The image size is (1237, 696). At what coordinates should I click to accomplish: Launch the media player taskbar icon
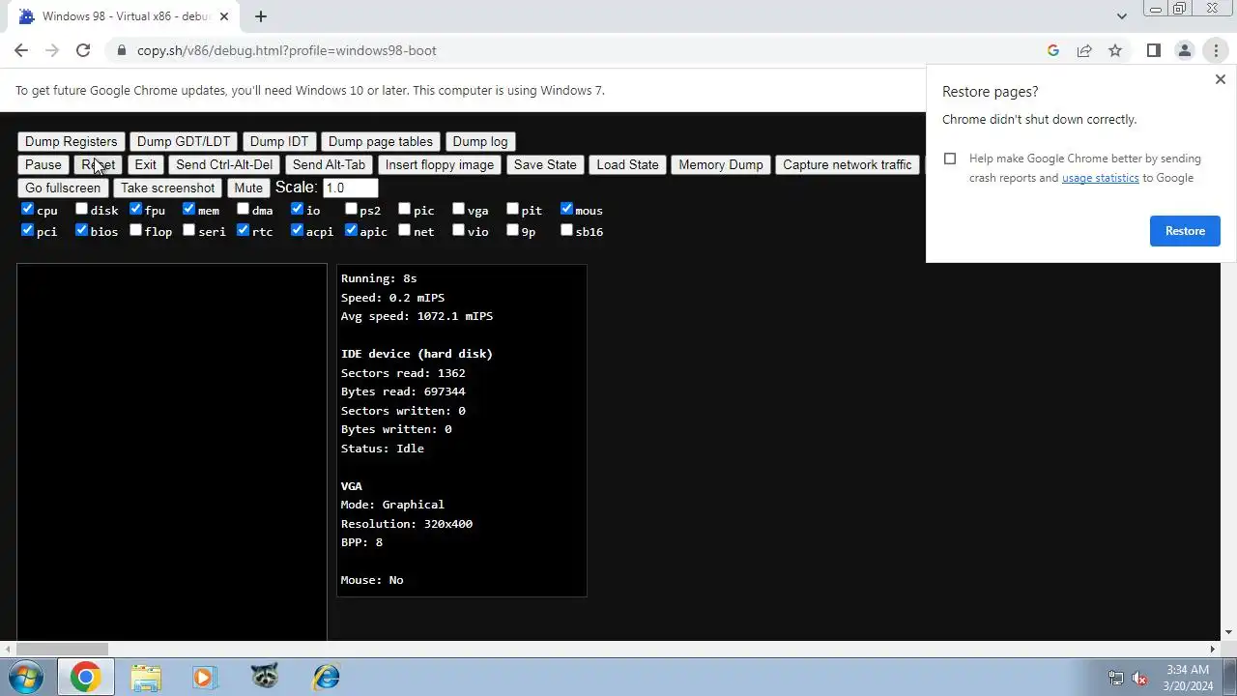pyautogui.click(x=204, y=677)
